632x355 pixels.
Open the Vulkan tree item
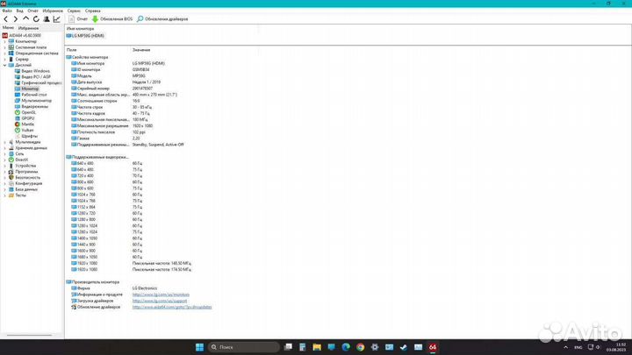point(25,131)
